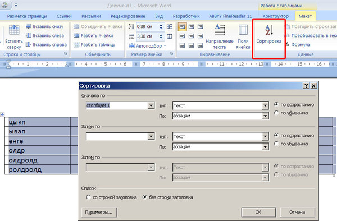The image size is (337, 221).
Task: Click Повторить строки заголовков icon
Action: point(288,26)
